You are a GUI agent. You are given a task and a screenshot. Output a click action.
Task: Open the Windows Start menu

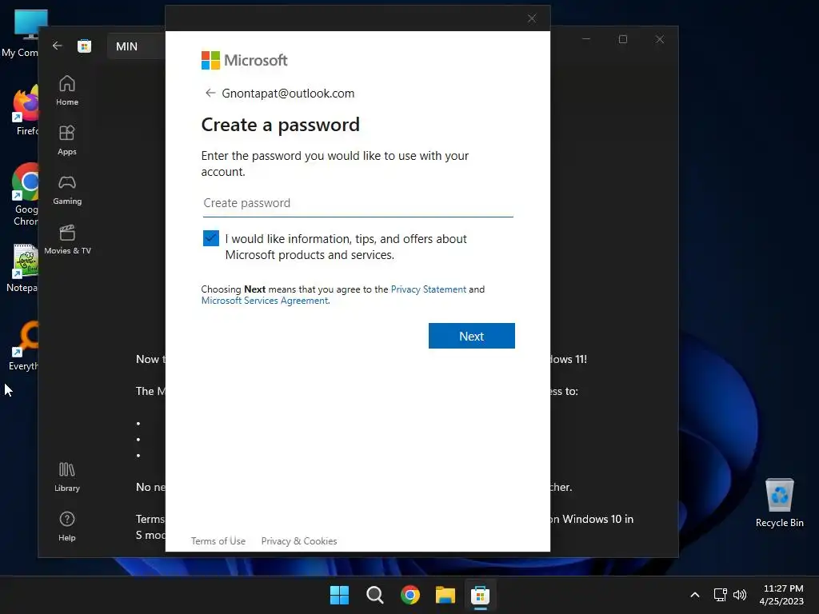[339, 595]
